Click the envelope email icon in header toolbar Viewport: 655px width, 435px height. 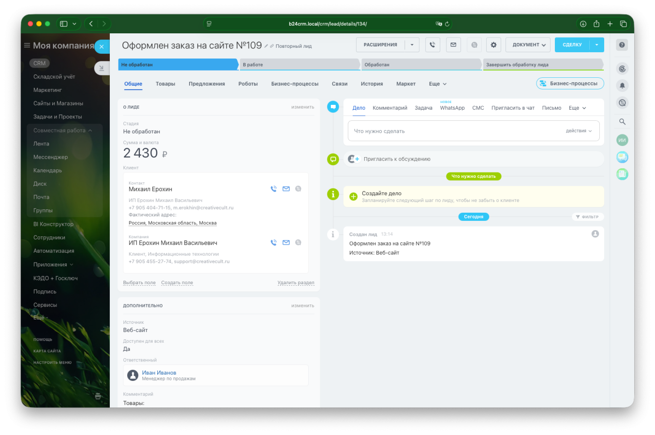(453, 45)
